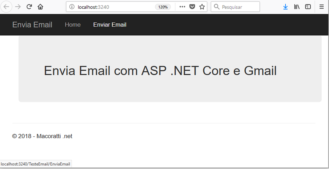The width and height of the screenshot is (329, 169).
Task: Open the Enviar Email navbar item
Action: coord(110,25)
